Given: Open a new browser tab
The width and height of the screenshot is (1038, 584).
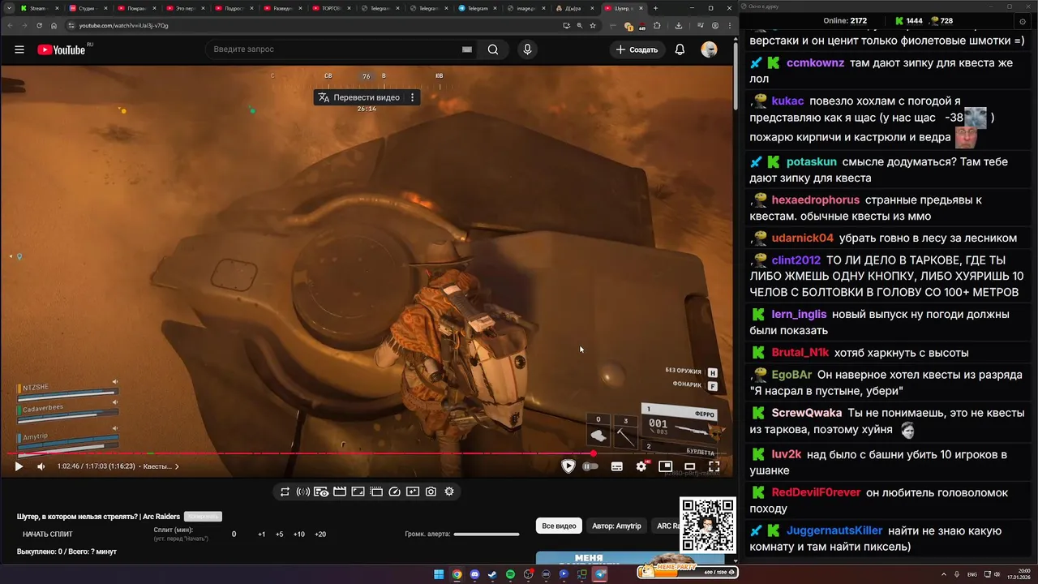Looking at the screenshot, I should (655, 8).
